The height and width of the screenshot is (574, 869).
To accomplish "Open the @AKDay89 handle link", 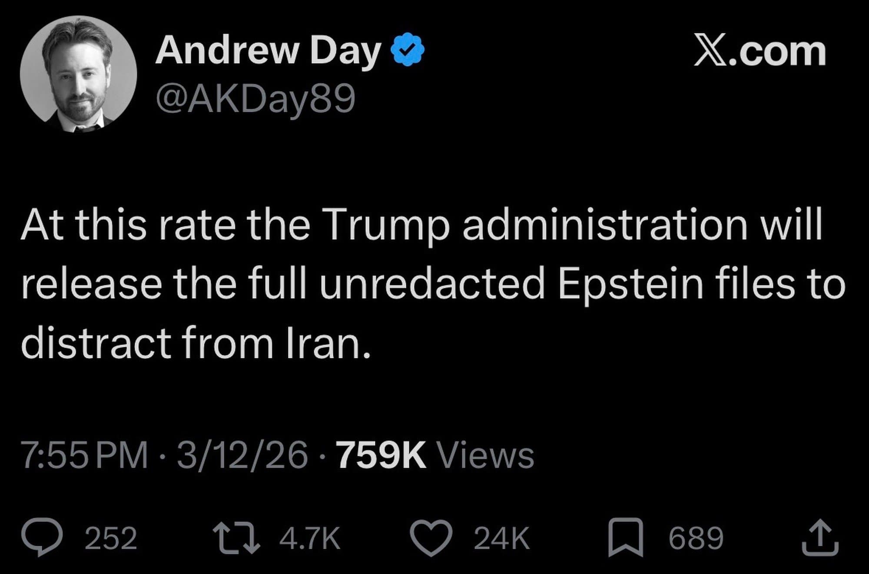I will point(255,99).
